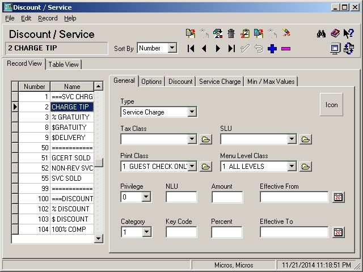Image resolution: width=363 pixels, height=272 pixels.
Task: Open the Type dropdown
Action: point(192,112)
